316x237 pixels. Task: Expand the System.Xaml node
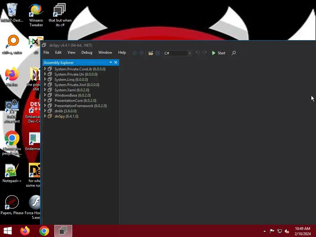45,90
